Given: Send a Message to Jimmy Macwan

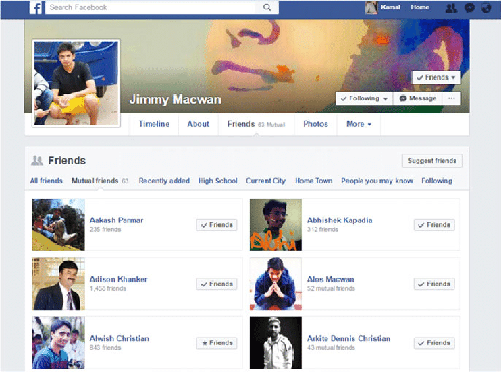Looking at the screenshot, I should pyautogui.click(x=418, y=98).
